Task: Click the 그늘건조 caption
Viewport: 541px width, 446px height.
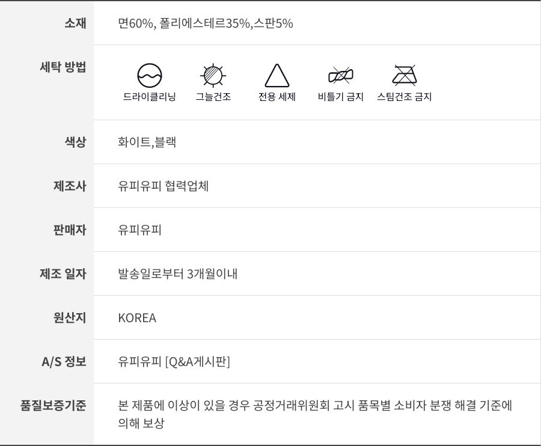Action: (x=213, y=97)
